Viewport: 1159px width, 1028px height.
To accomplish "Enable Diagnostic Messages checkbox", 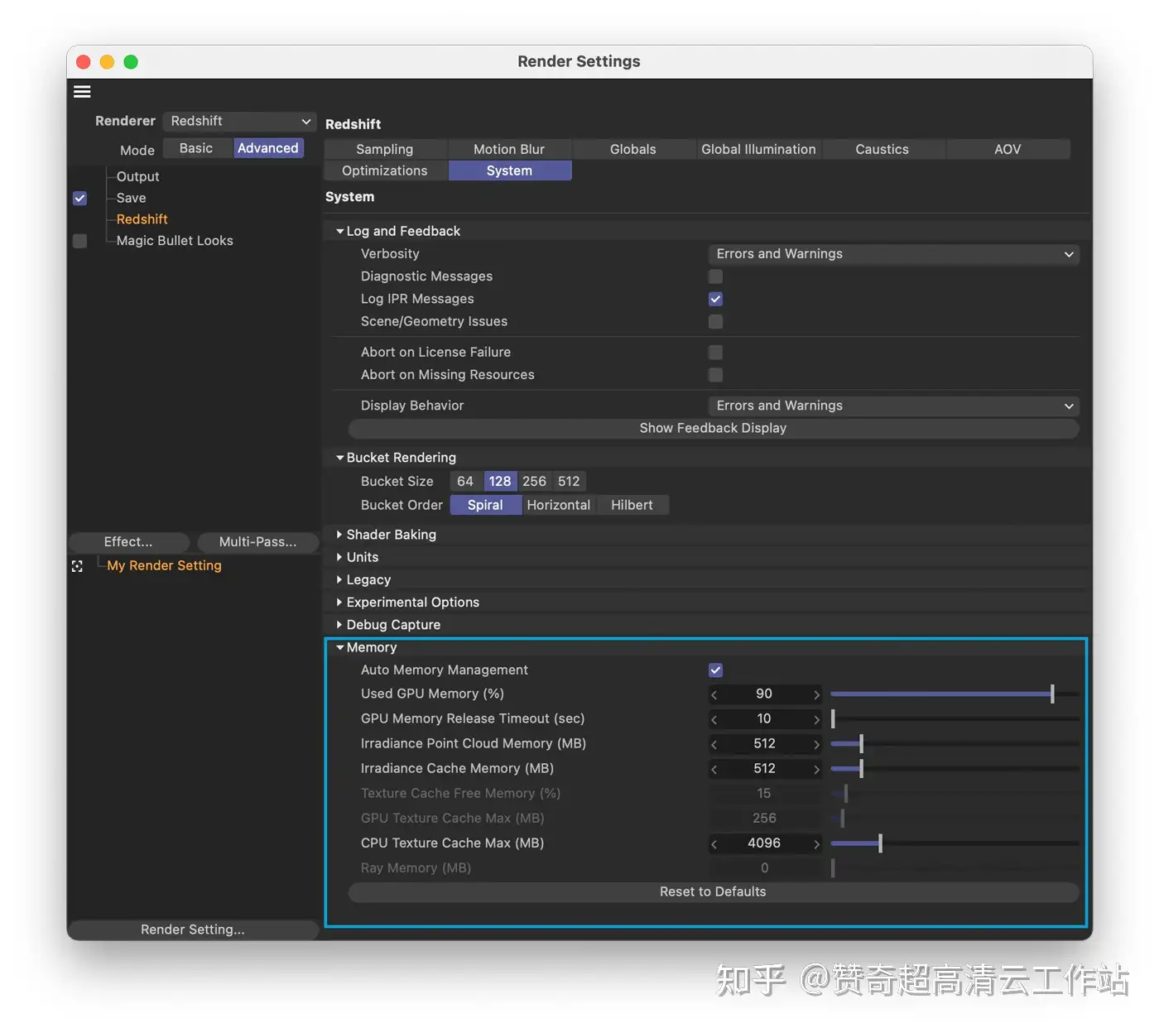I will tap(715, 276).
